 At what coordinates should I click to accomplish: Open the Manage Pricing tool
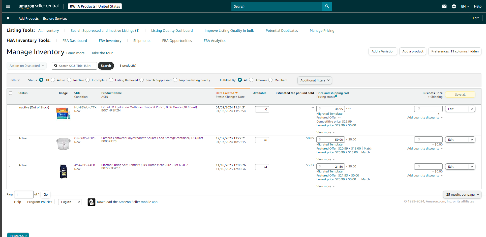(322, 31)
